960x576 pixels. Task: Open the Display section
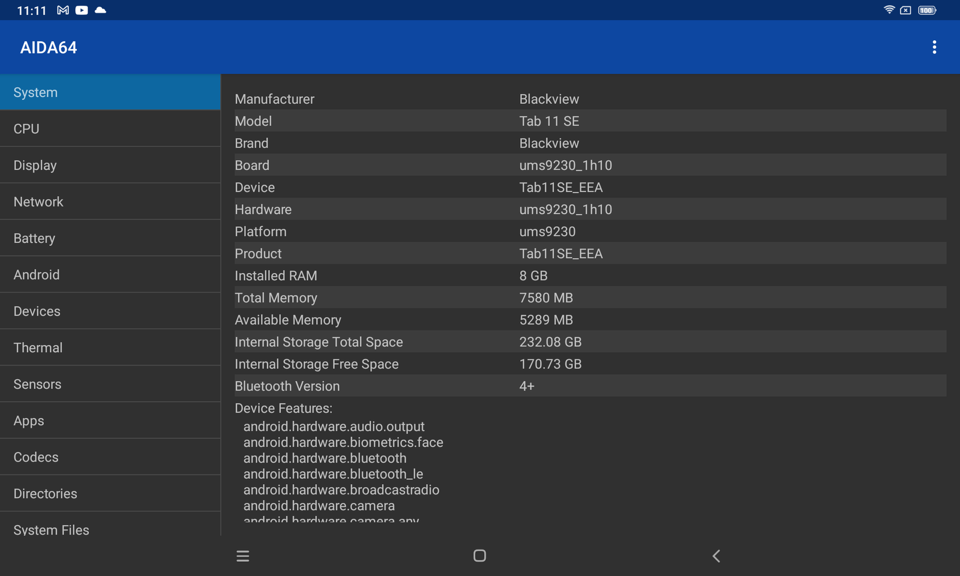(x=110, y=166)
